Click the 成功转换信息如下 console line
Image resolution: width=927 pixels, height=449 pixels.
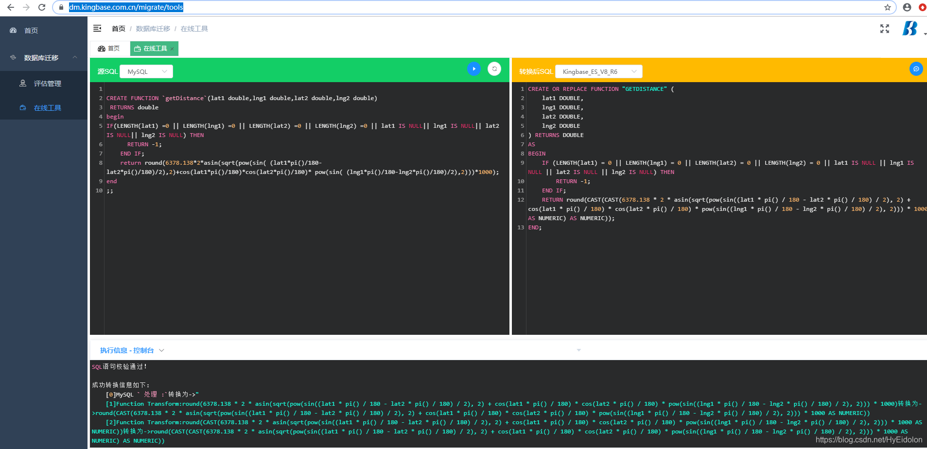[x=121, y=385]
